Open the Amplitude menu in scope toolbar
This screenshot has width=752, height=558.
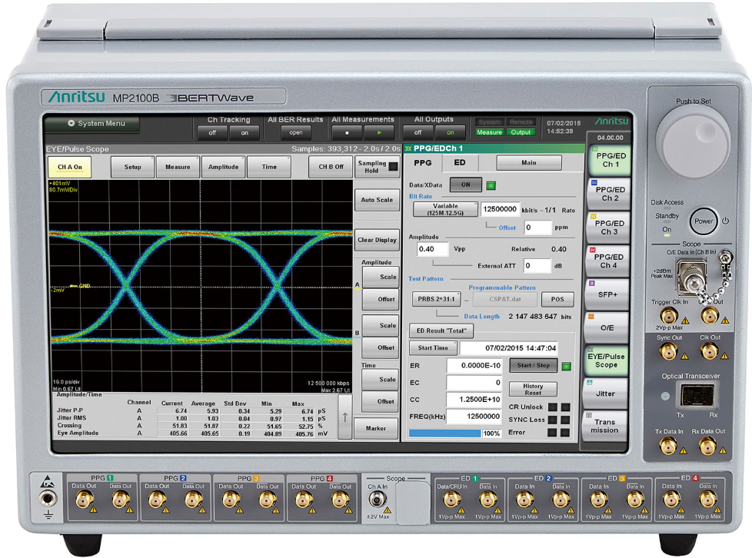pos(223,167)
